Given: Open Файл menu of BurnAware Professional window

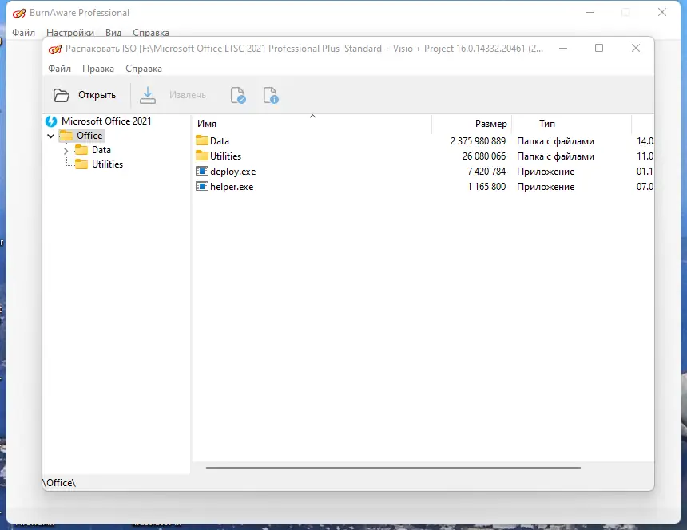Looking at the screenshot, I should pyautogui.click(x=24, y=33).
